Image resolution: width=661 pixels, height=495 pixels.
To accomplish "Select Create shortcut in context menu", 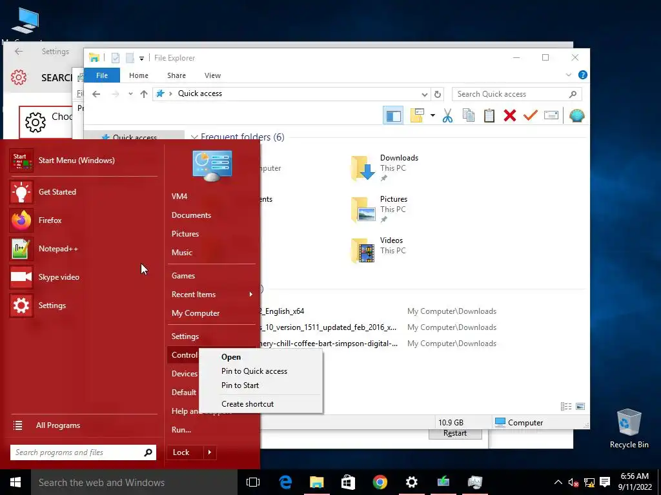I will click(x=261, y=404).
